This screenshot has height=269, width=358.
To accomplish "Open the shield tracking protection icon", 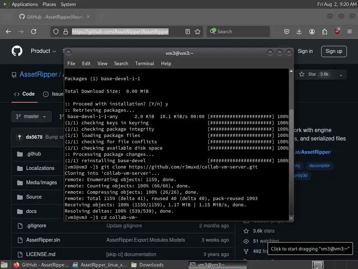I will 56,32.
